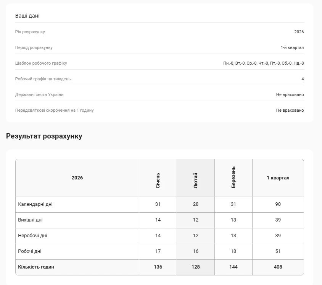Click quarterly working days value 51
The width and height of the screenshot is (322, 285).
(x=278, y=251)
